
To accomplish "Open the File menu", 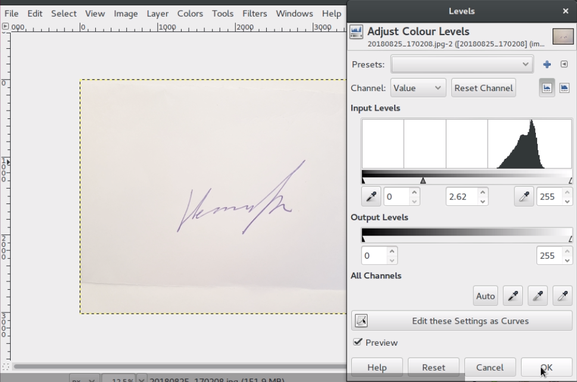I will (11, 14).
